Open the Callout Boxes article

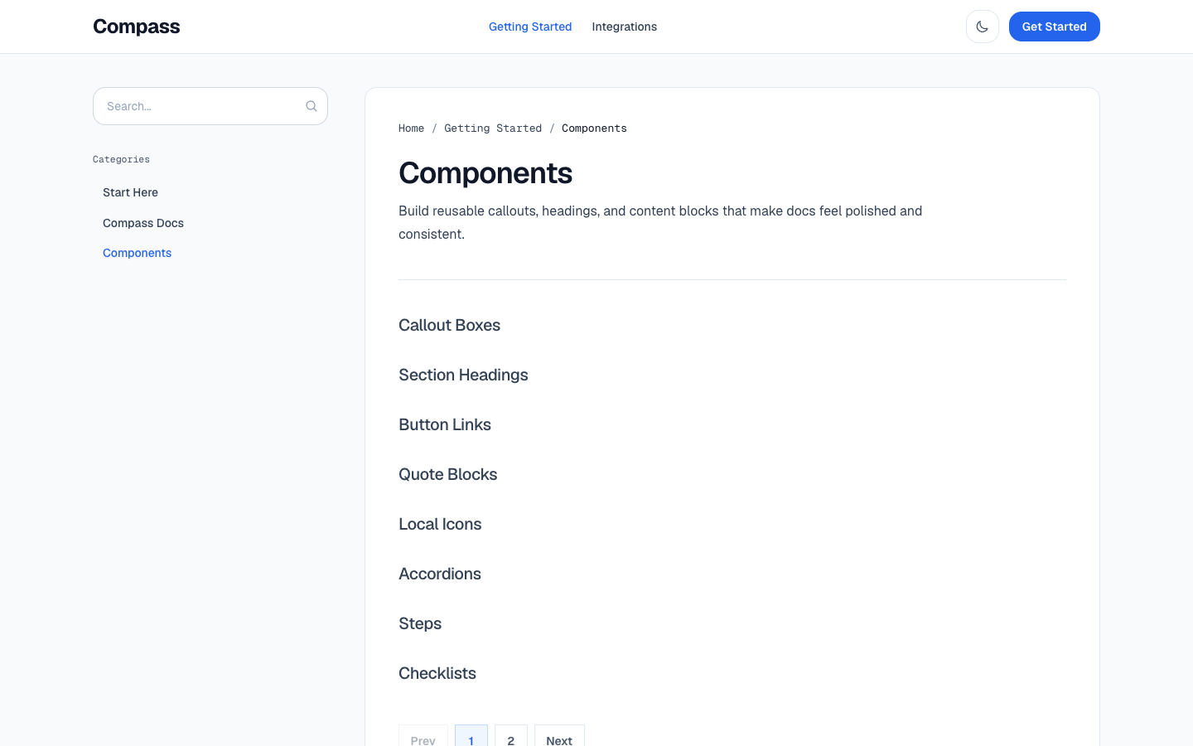click(449, 325)
